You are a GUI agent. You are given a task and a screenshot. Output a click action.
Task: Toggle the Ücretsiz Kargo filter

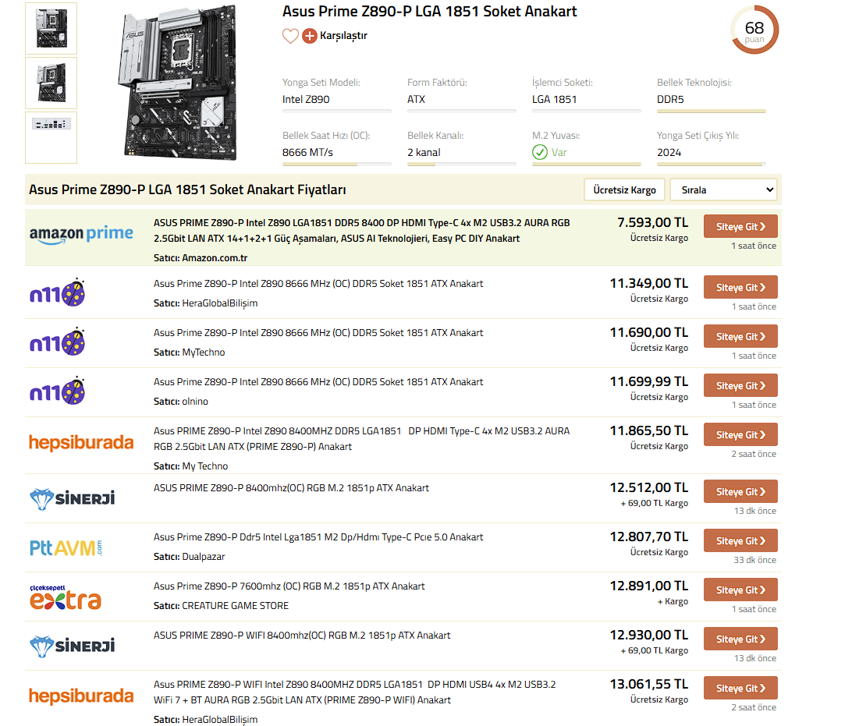tap(624, 189)
